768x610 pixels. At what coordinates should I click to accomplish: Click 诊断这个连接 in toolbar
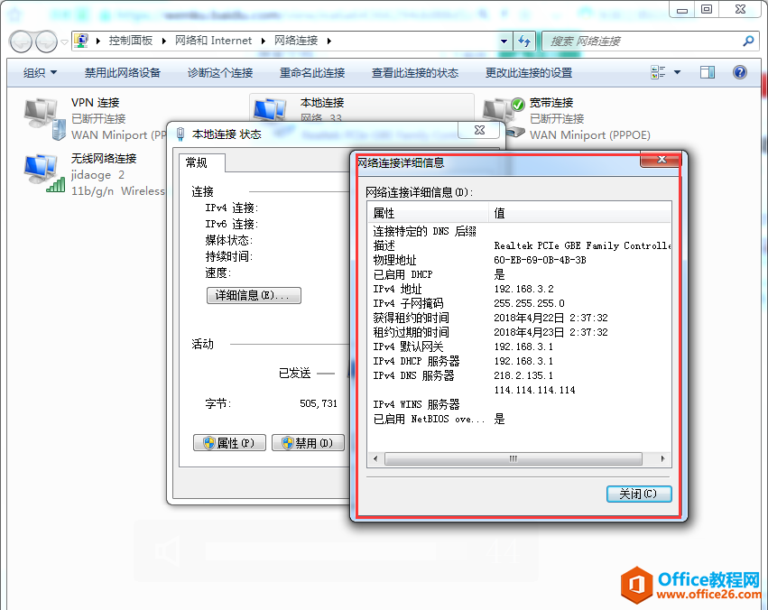[220, 73]
